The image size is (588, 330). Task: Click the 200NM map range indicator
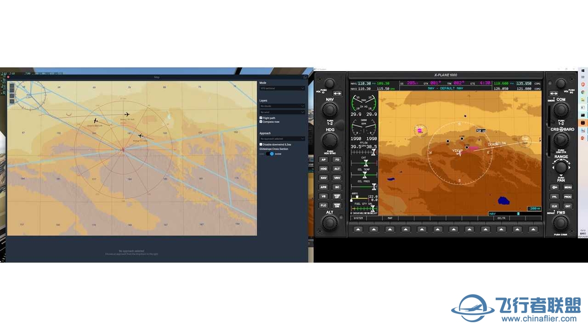click(x=534, y=209)
